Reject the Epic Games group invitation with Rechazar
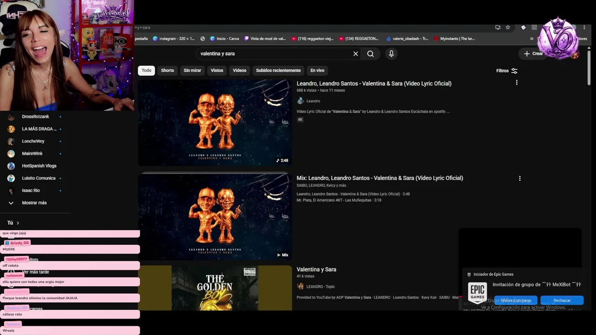Screen dimensions: 596x335 click(x=562, y=301)
